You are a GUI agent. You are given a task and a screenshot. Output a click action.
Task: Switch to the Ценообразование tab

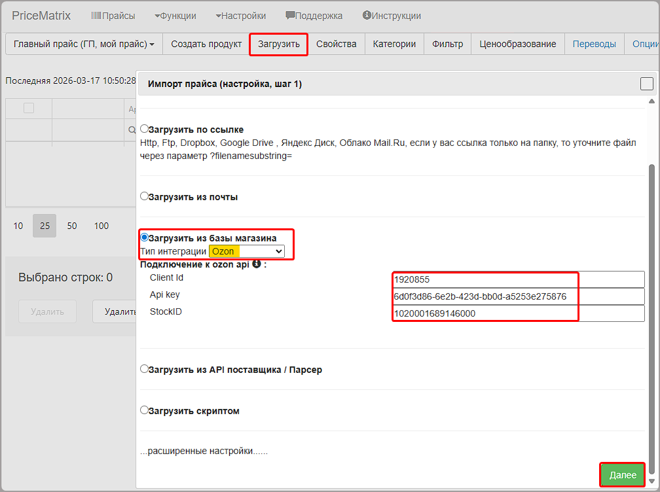point(517,44)
